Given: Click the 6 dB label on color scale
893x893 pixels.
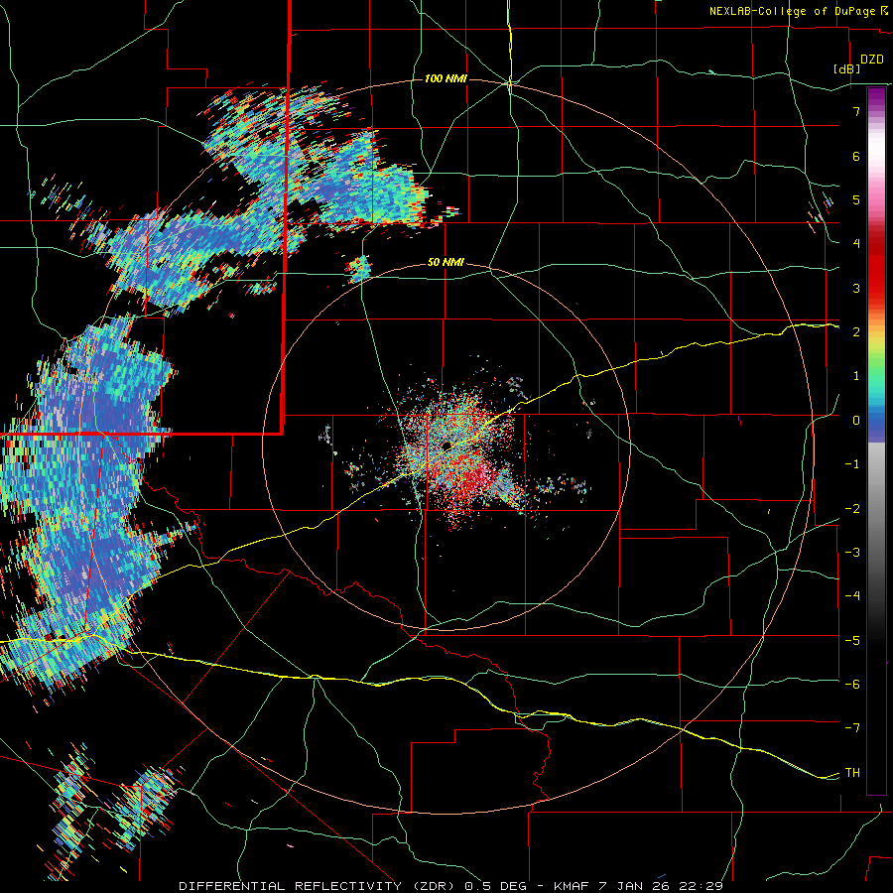Looking at the screenshot, I should click(x=856, y=156).
